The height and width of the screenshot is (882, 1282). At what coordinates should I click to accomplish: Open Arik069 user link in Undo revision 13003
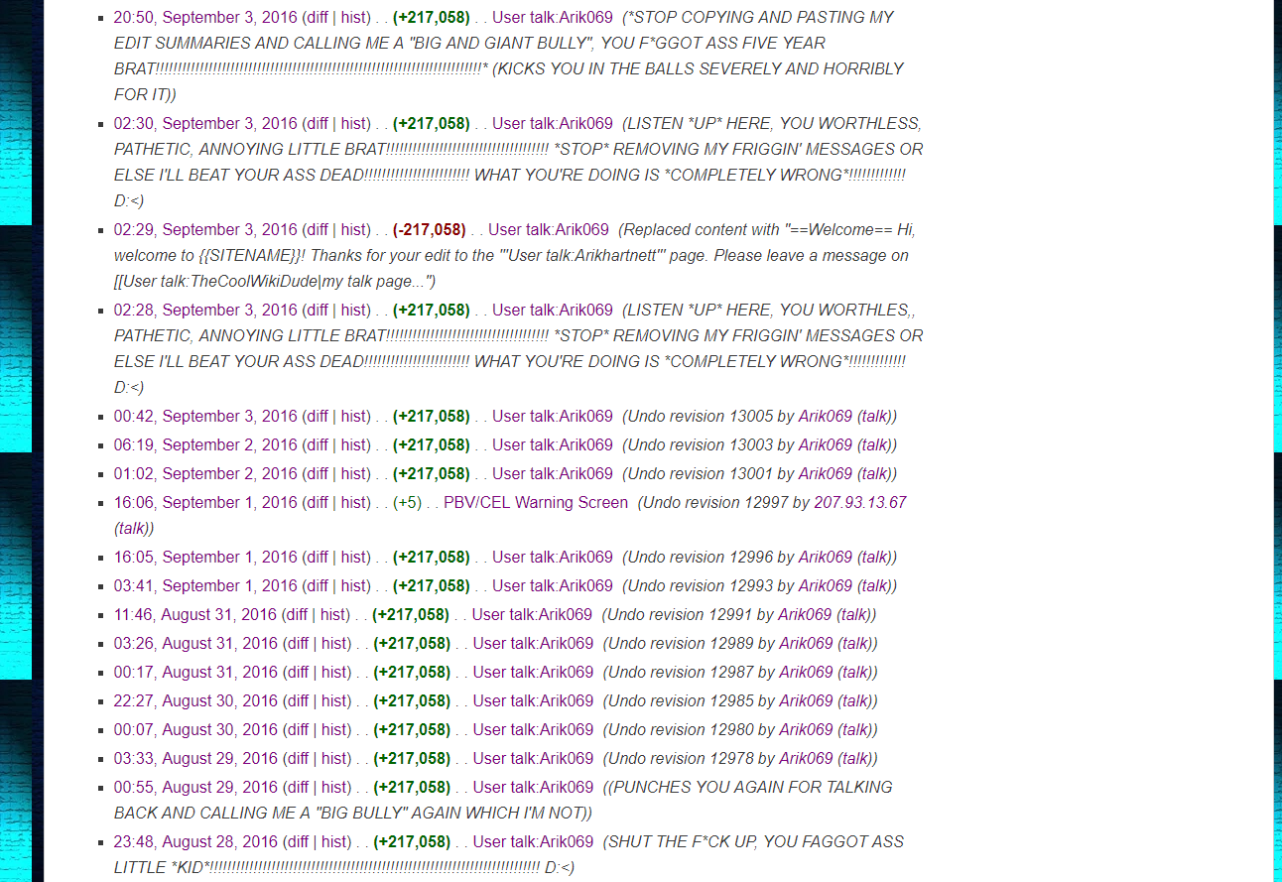pos(826,444)
